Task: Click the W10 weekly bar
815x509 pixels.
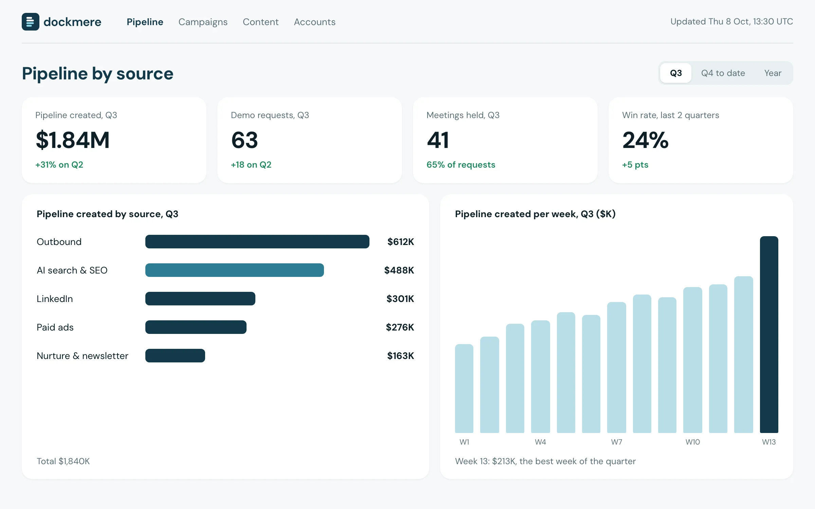Action: [x=693, y=360]
